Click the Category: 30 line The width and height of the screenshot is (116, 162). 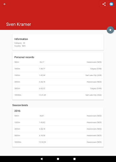click(20, 43)
